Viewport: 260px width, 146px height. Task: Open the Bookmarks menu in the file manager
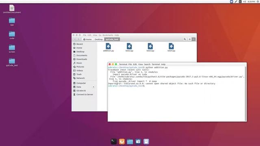point(108,35)
